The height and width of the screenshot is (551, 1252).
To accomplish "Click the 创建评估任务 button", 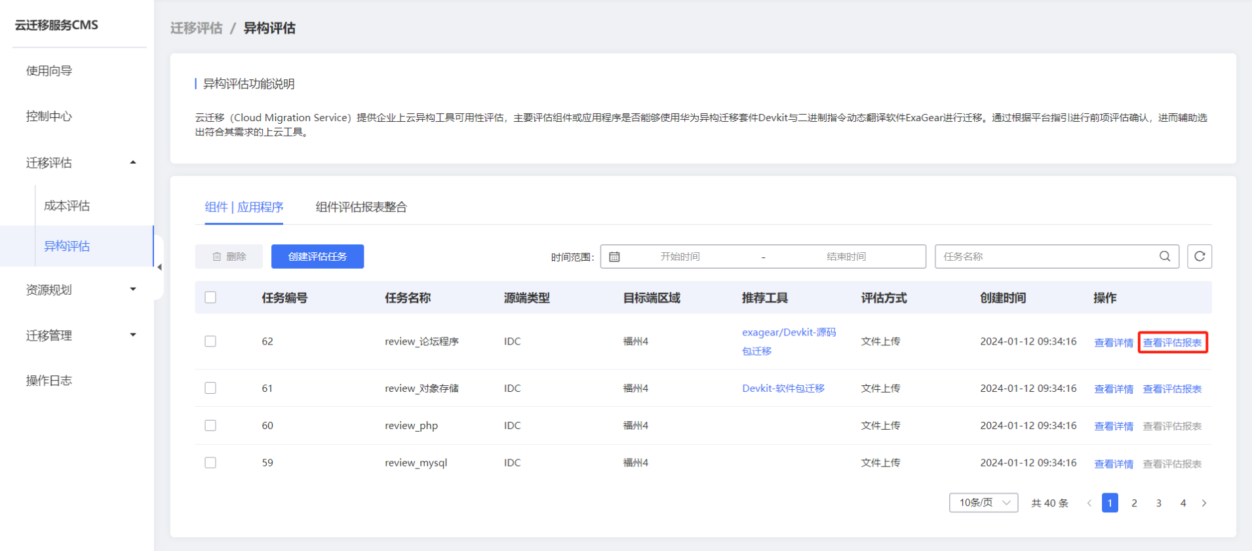I will coord(317,256).
